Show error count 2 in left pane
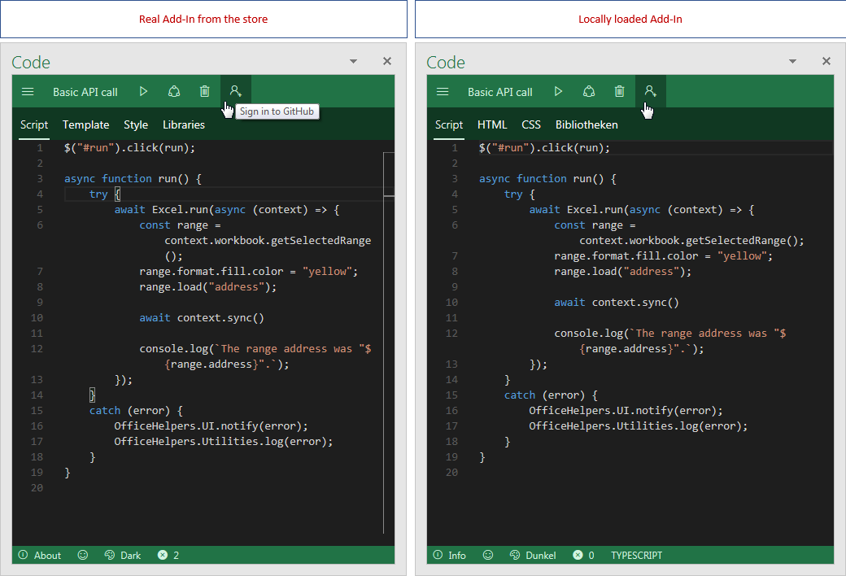Viewport: 846px width, 576px height. click(x=168, y=555)
